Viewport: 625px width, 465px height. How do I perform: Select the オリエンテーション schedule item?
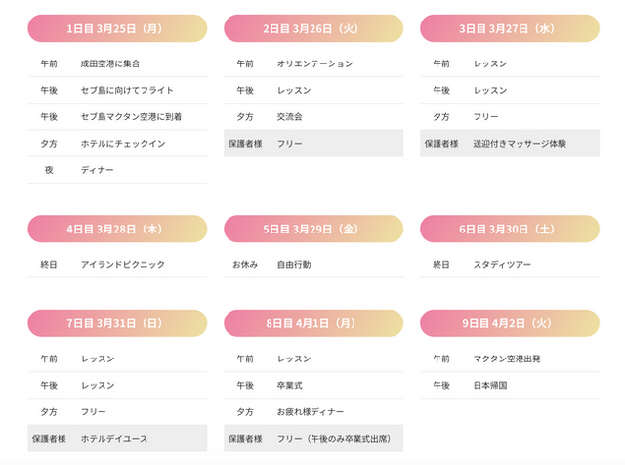click(314, 63)
